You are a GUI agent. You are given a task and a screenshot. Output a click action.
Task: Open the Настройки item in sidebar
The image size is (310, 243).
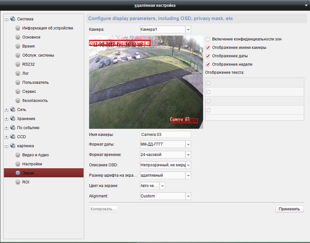pyautogui.click(x=32, y=164)
